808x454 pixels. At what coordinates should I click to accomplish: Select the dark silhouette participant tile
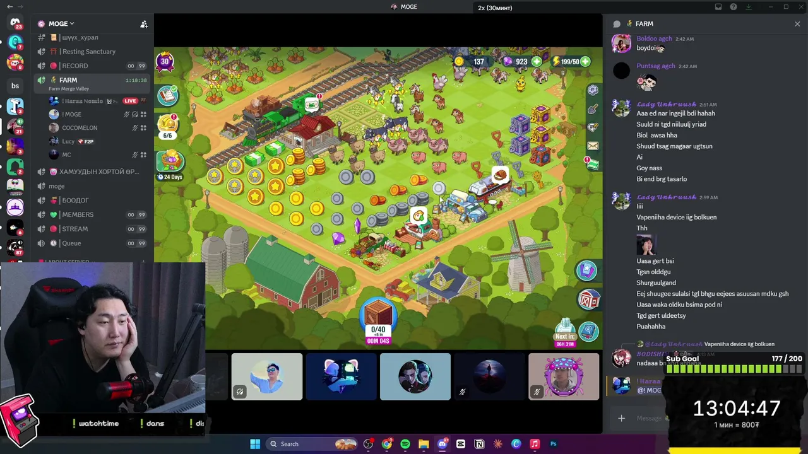(489, 376)
